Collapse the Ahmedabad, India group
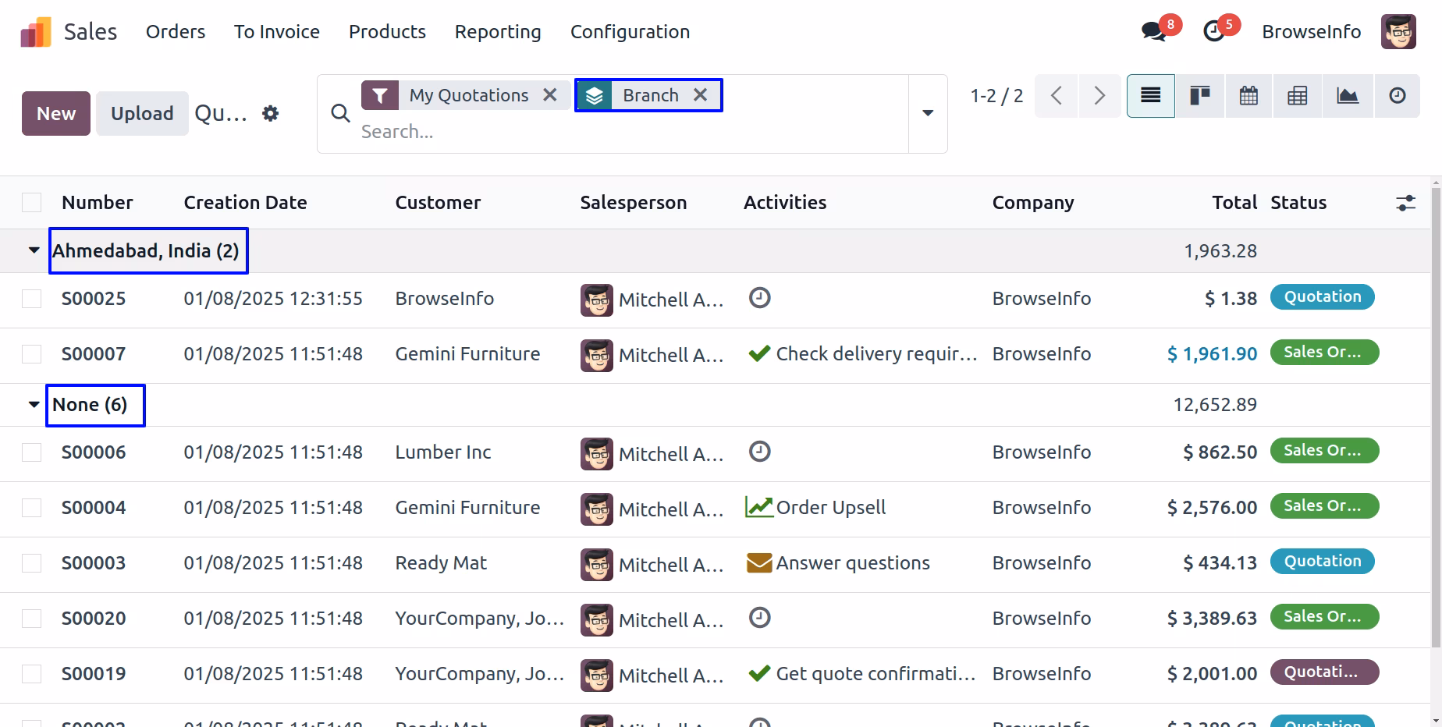Image resolution: width=1442 pixels, height=727 pixels. pos(34,250)
